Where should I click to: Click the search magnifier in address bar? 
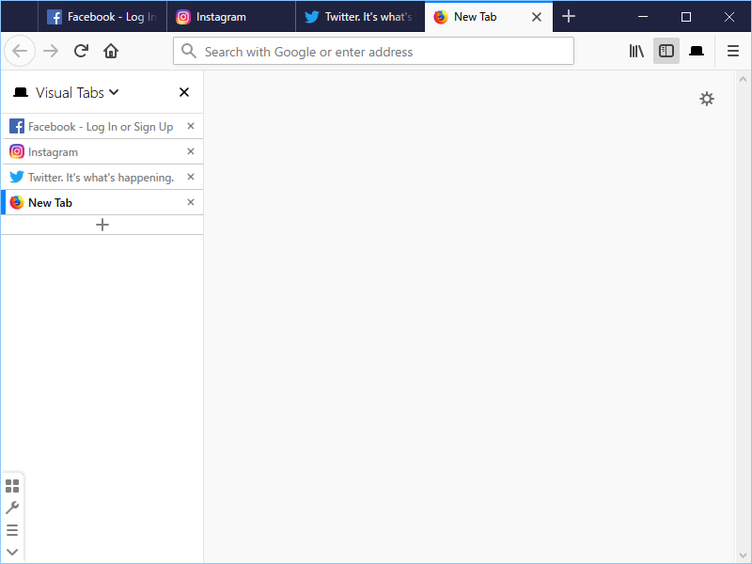pos(189,51)
